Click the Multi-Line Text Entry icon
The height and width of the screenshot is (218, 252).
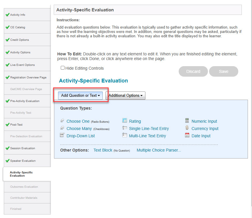pos(125,135)
